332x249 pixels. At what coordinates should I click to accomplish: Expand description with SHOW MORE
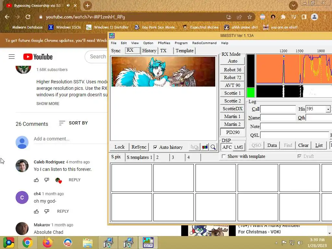(48, 104)
